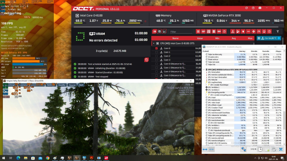Expand GPU vonalak feszültségei row in HWiNFO
Screen dimensions: 287x161
[x=206, y=85]
